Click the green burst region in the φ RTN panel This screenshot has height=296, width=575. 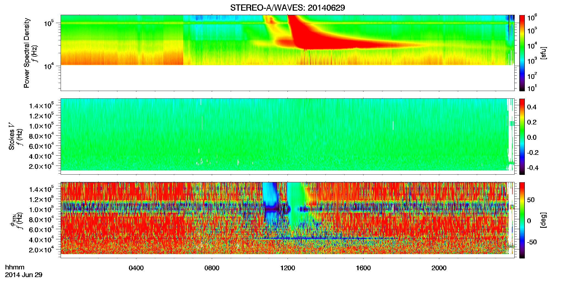(x=296, y=206)
